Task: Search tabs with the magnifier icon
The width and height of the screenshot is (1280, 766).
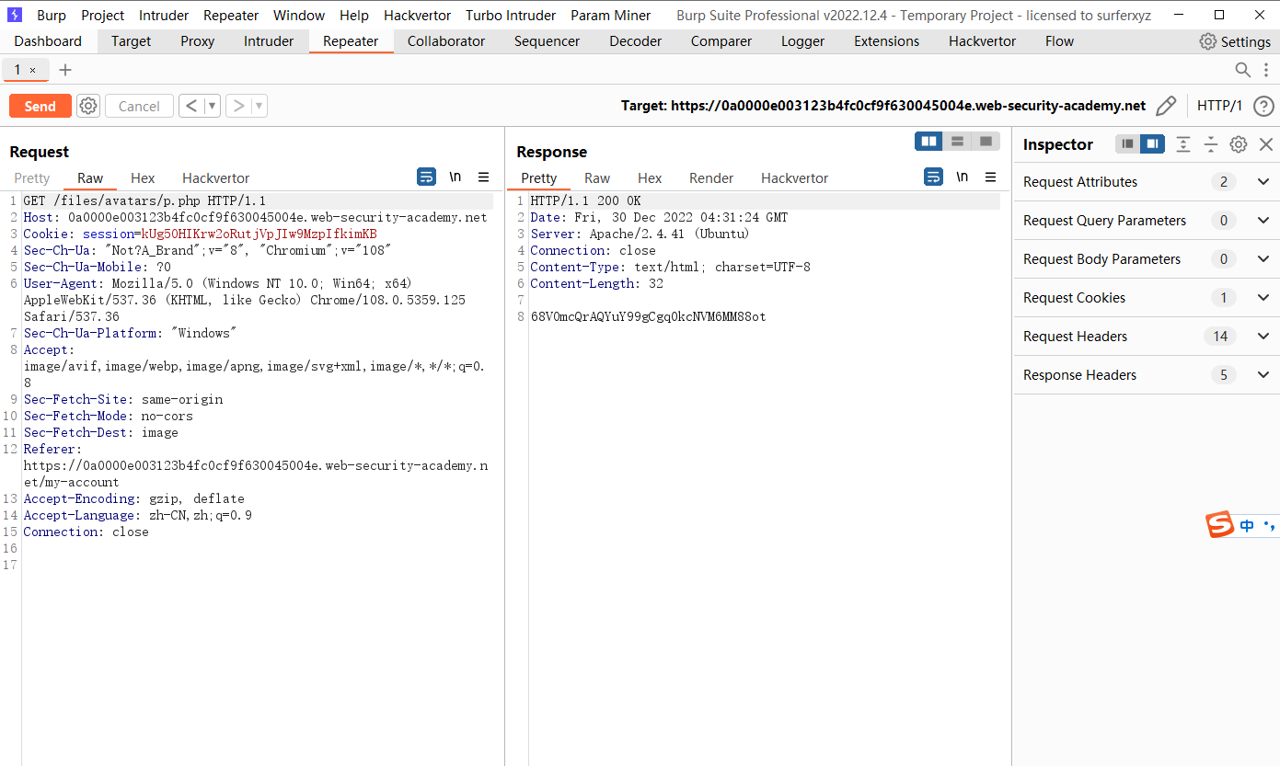Action: [1242, 70]
